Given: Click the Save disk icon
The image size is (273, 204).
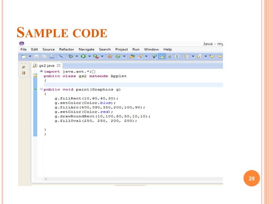Looking at the screenshot, I should 36,56.
